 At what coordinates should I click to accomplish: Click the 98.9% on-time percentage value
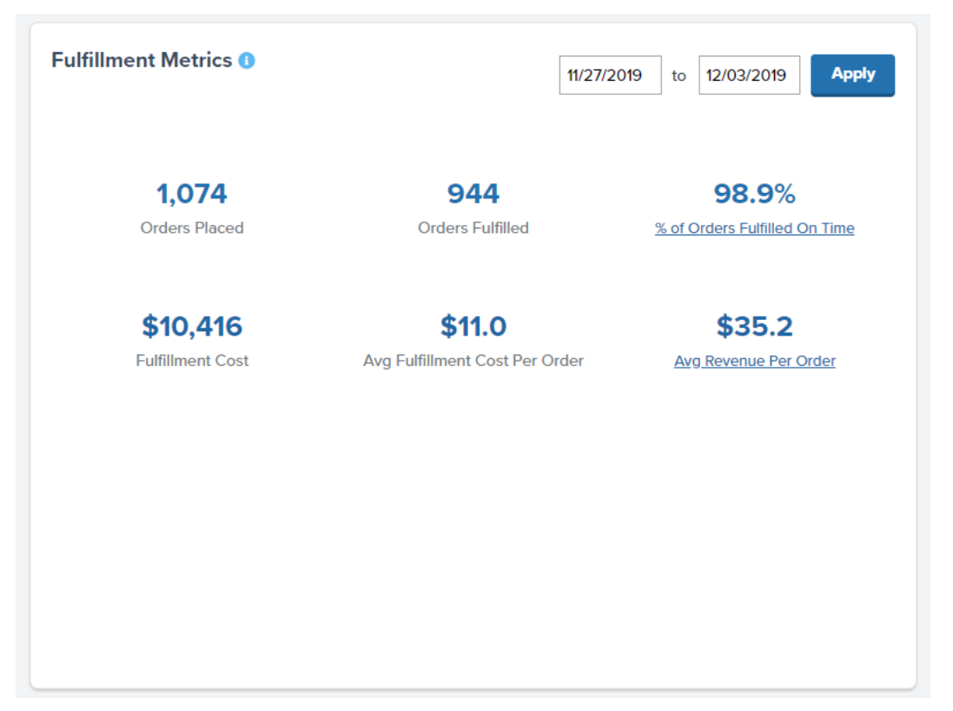pyautogui.click(x=754, y=193)
